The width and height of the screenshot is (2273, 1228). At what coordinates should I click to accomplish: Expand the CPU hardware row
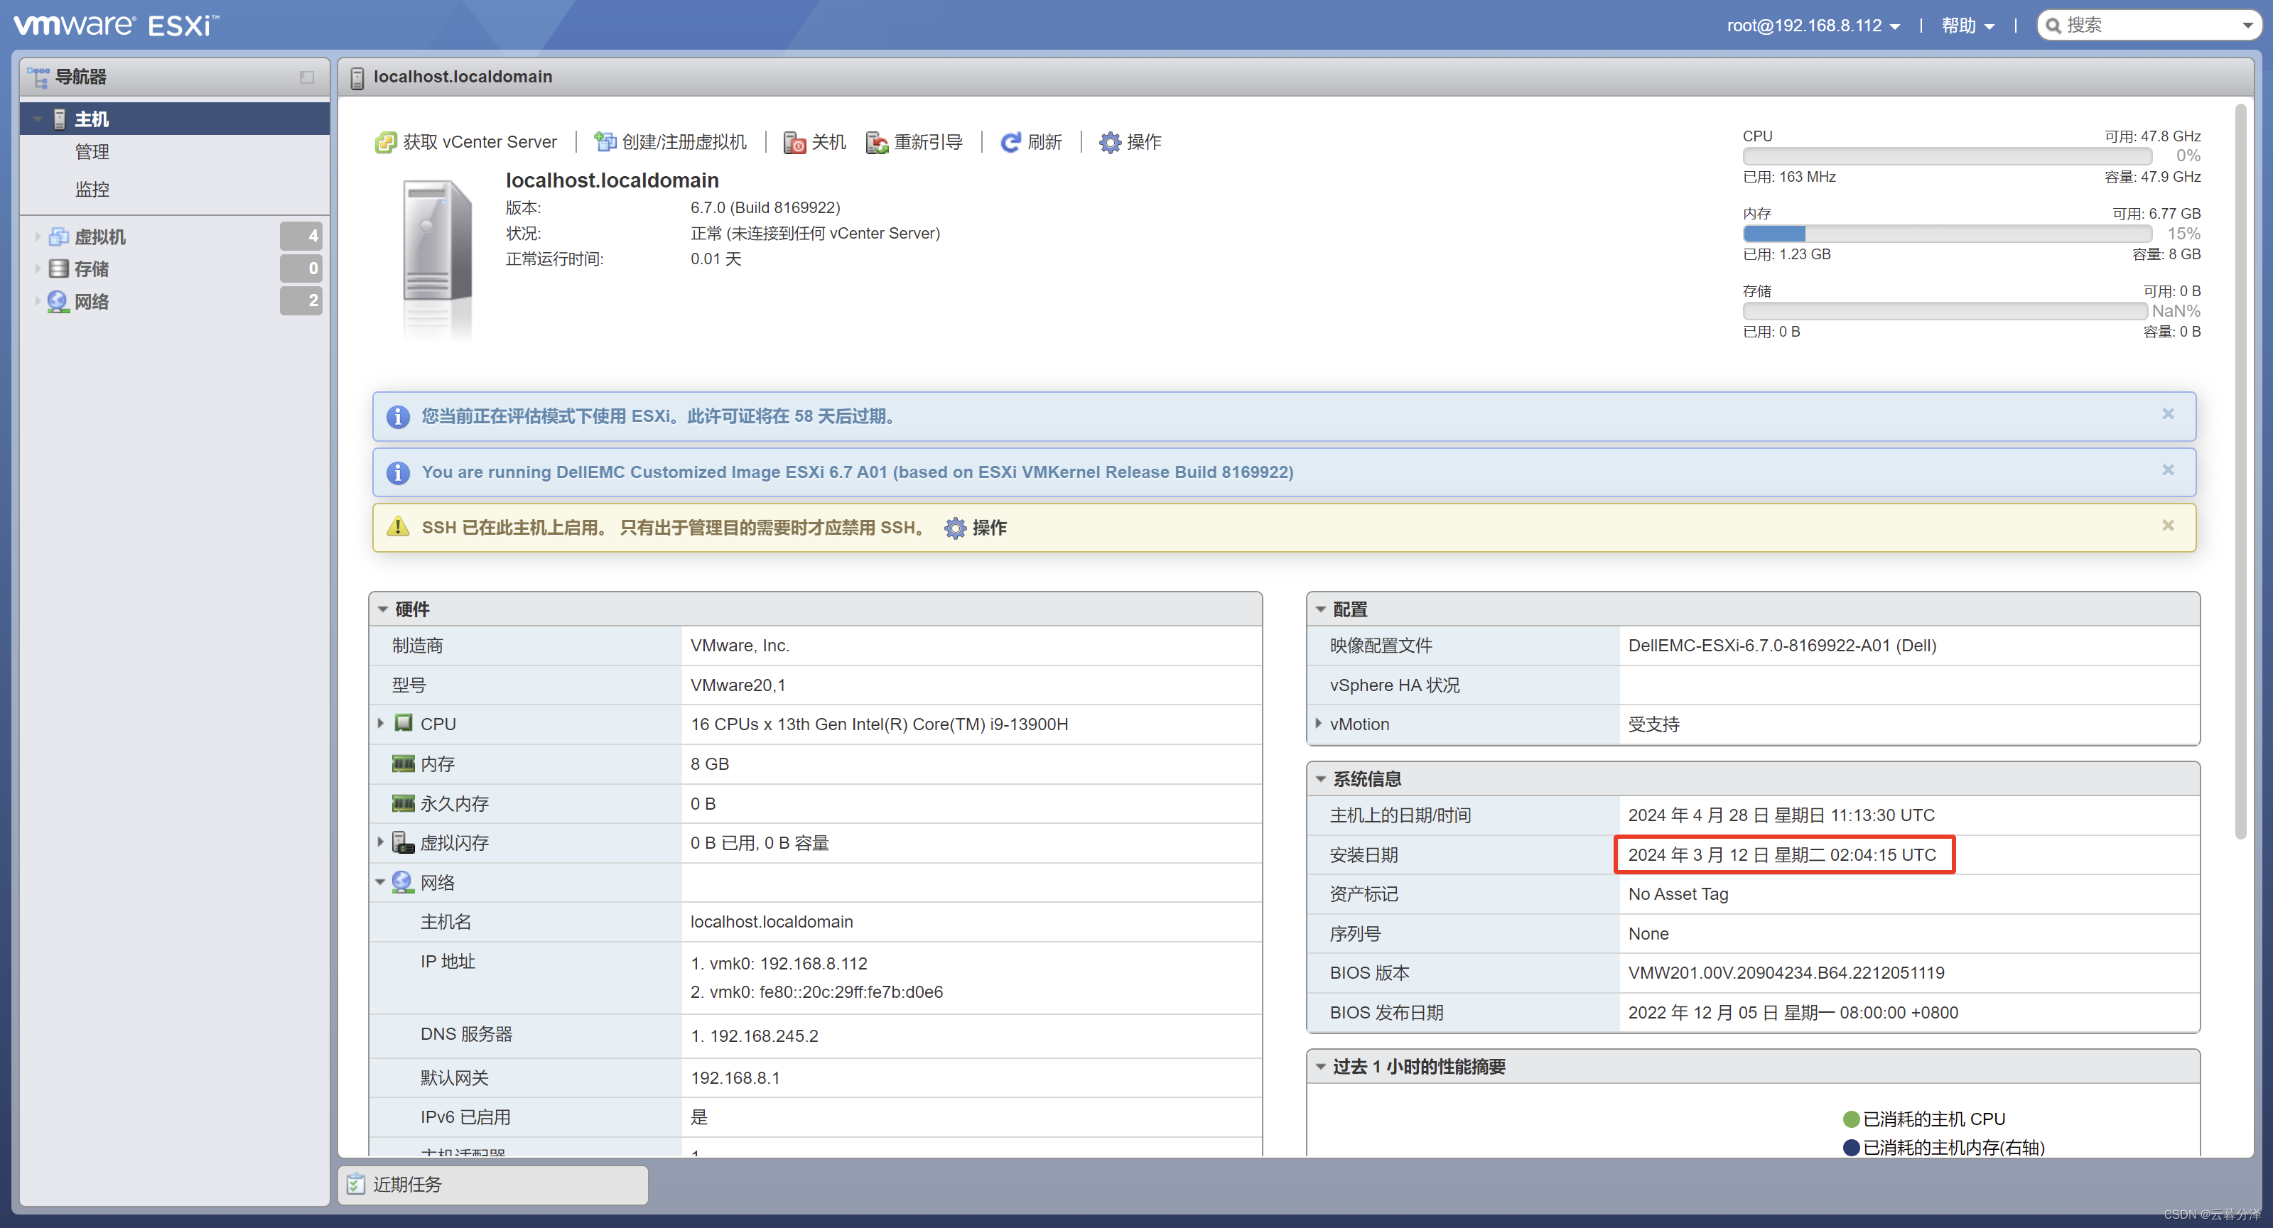(x=381, y=724)
